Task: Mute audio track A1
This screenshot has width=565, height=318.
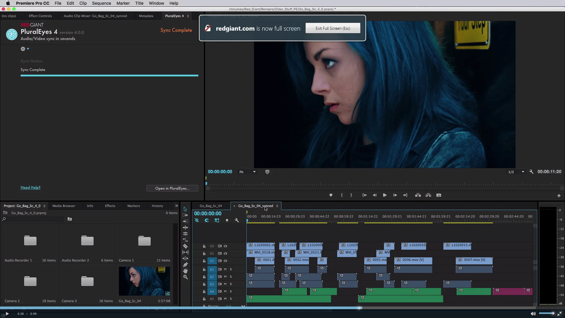Action: point(225,269)
